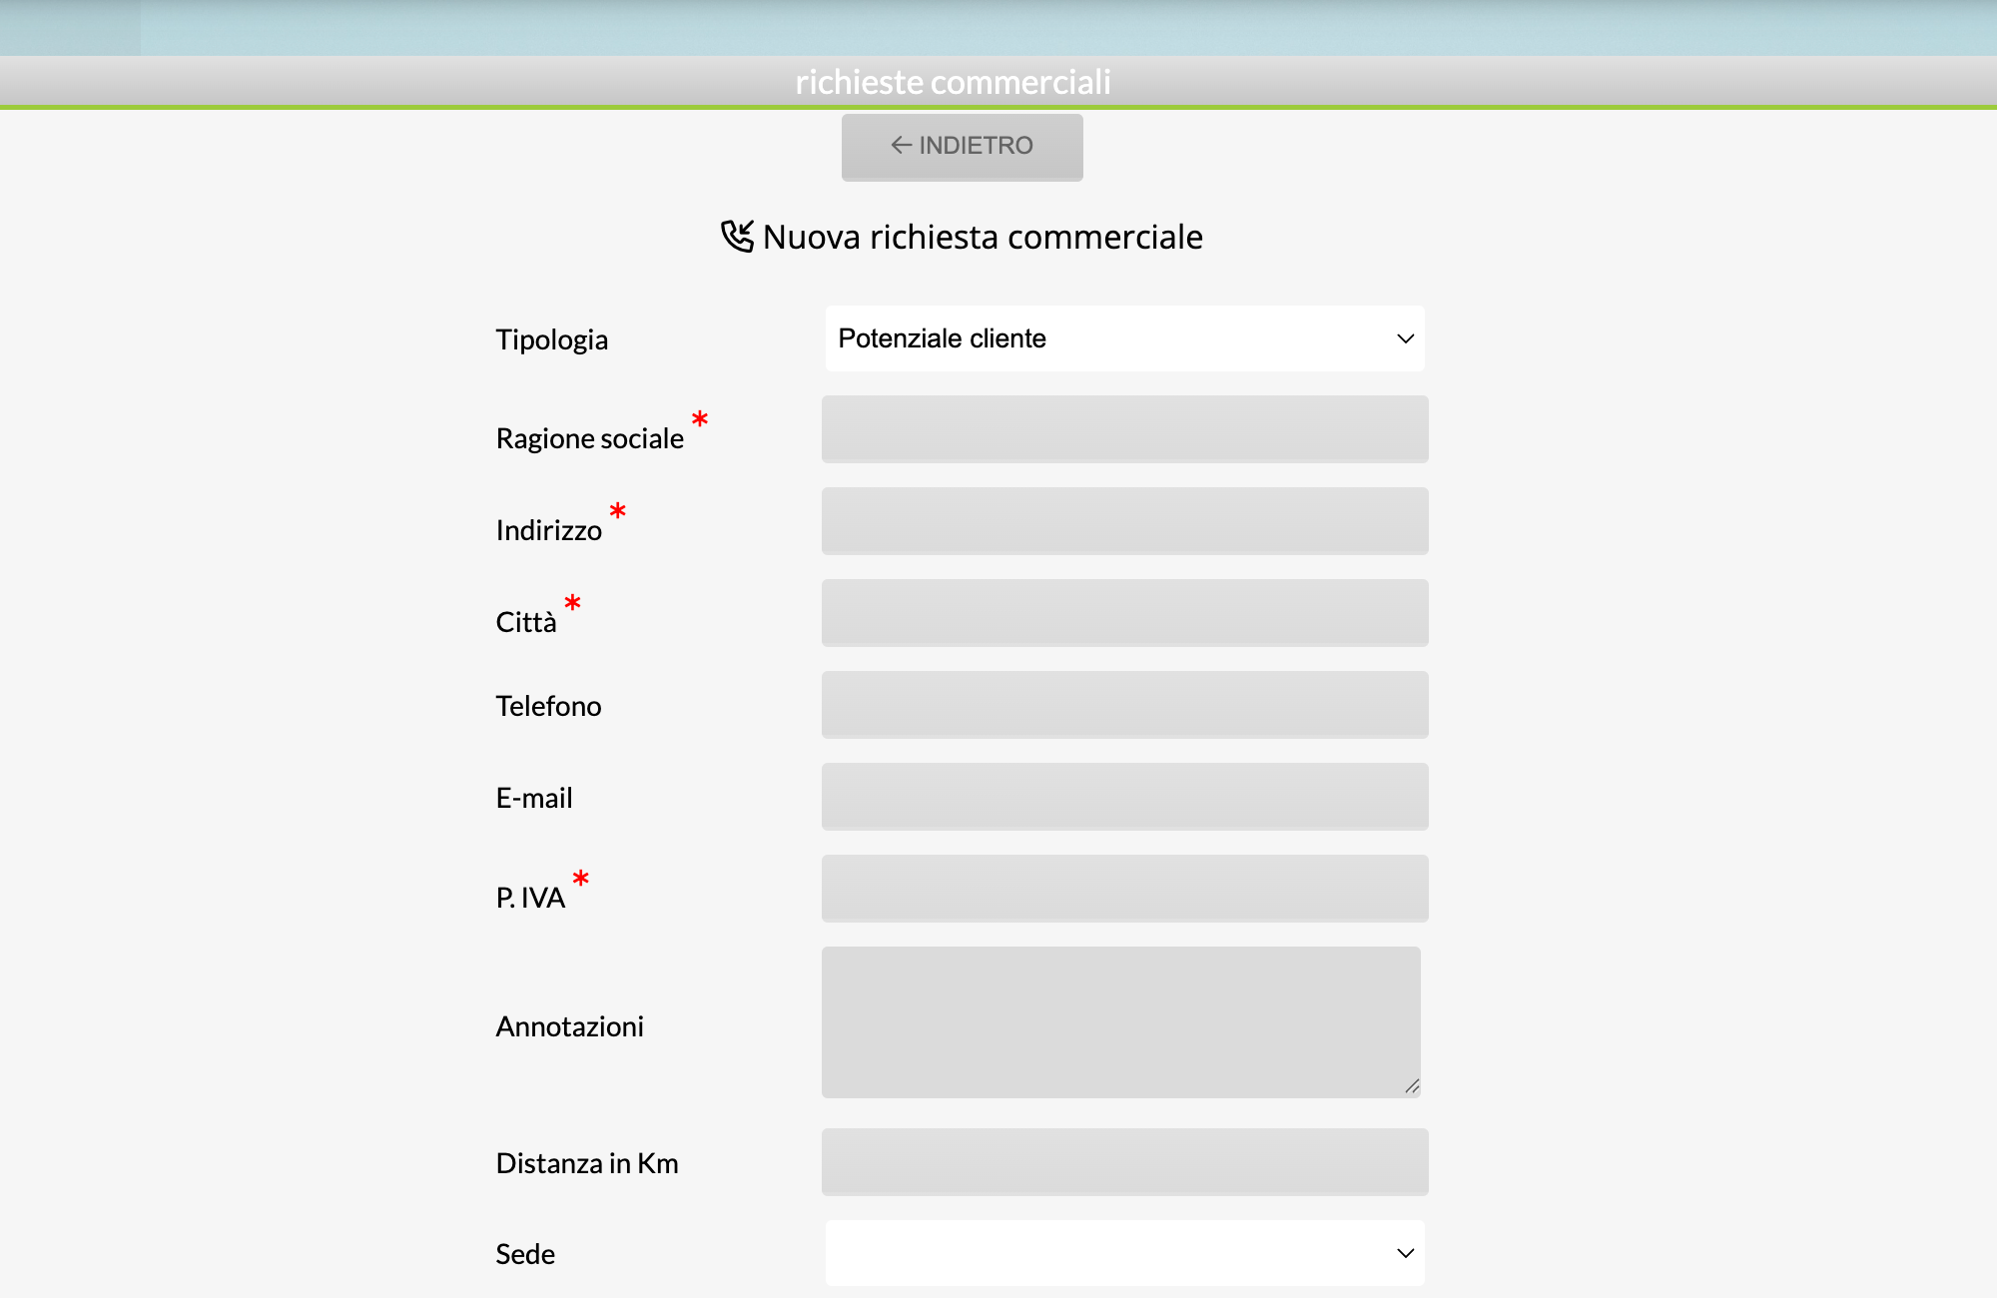Click the phone icon beside the form title

point(737,237)
